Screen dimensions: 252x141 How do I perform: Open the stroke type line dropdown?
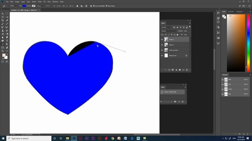pyautogui.click(x=48, y=6)
